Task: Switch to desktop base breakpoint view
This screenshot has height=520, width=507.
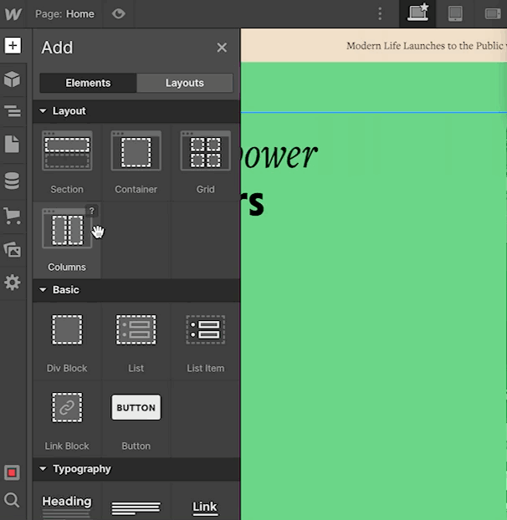Action: point(417,13)
